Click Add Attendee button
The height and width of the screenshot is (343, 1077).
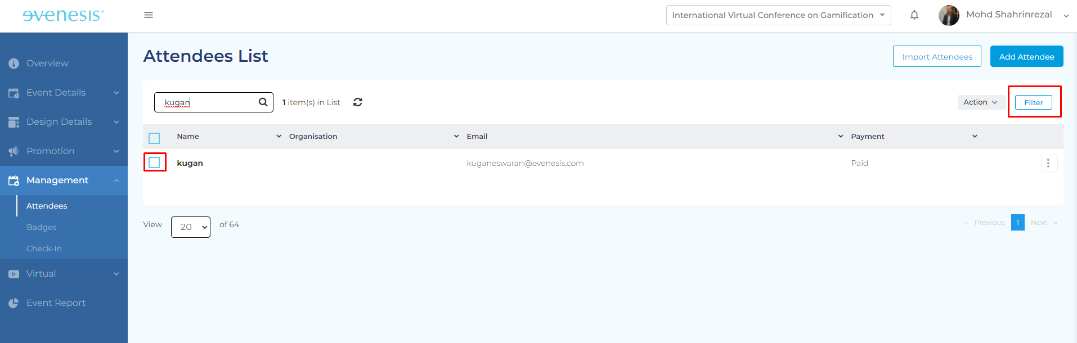(1026, 56)
